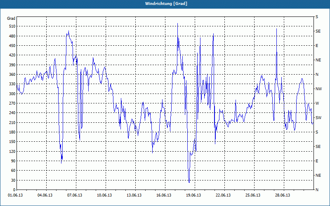The image size is (330, 206).
Task: Click the 390 y-axis value
Action: point(12,65)
